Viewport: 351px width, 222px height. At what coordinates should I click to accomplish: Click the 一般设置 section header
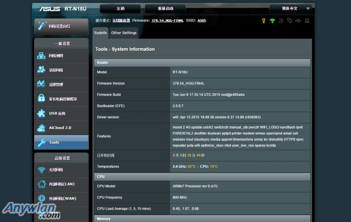point(61,43)
